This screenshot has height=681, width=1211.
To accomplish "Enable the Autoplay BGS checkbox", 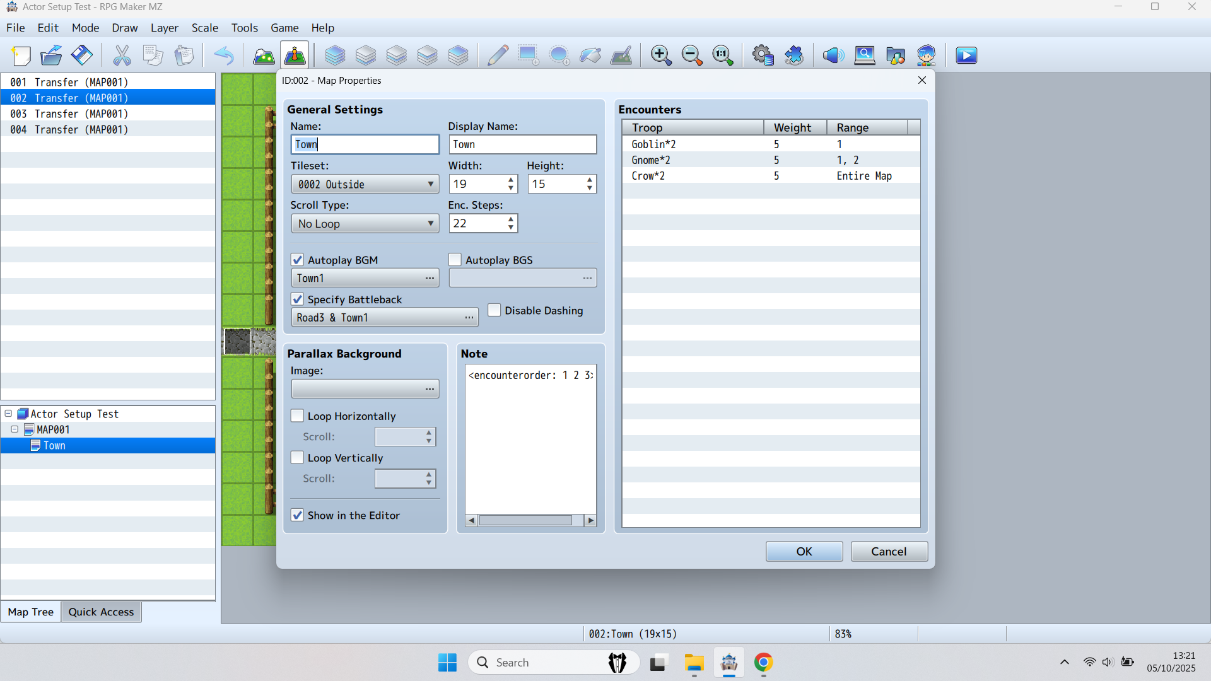I will 455,260.
